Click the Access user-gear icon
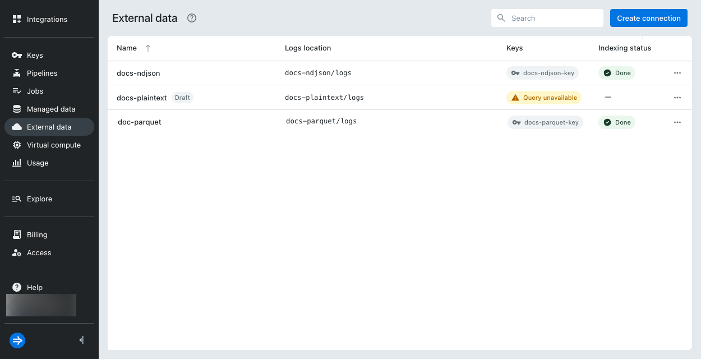Screen dimensions: 701x359 pyautogui.click(x=17, y=253)
